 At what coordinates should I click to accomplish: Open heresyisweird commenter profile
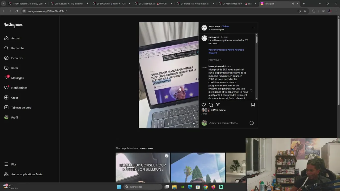coord(216,66)
